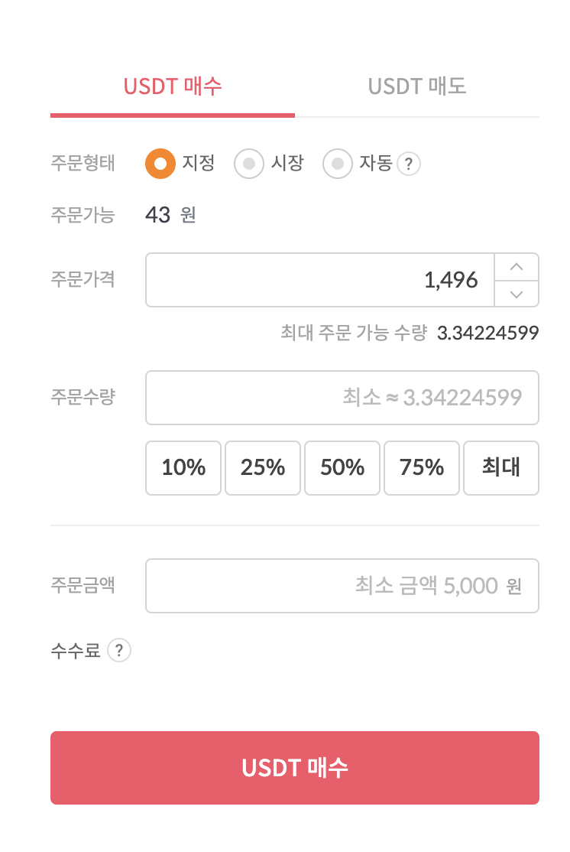
Task: Click the 25% order amount button
Action: [262, 468]
